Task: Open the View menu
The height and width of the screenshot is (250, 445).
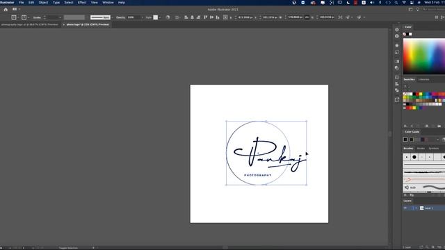Action: 95,3
